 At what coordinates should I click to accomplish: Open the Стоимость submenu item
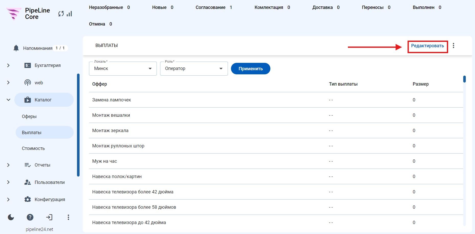[x=33, y=148]
